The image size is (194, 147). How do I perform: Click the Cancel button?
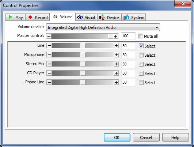146,137
